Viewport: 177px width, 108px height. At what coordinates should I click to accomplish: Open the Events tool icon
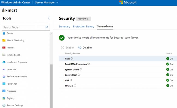pyautogui.click(x=4, y=33)
